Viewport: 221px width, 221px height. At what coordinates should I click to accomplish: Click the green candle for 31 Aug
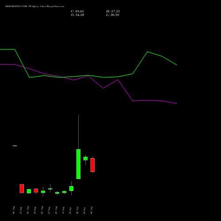64,192
